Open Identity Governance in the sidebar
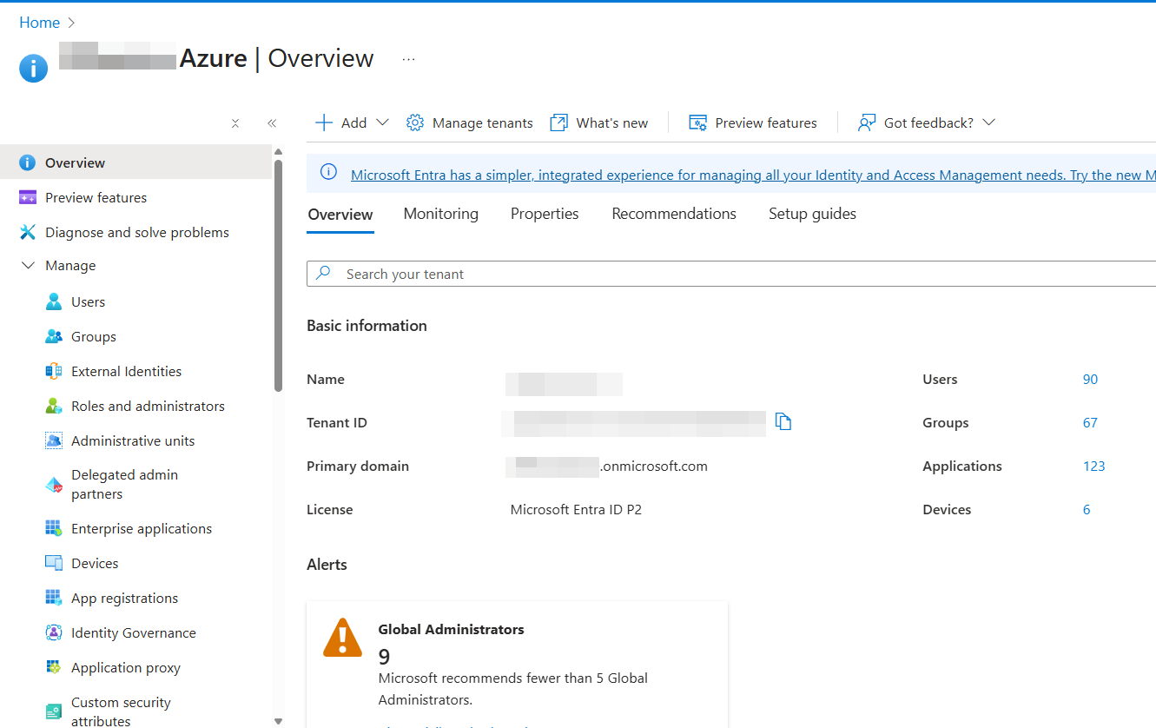This screenshot has width=1156, height=728. pos(134,632)
